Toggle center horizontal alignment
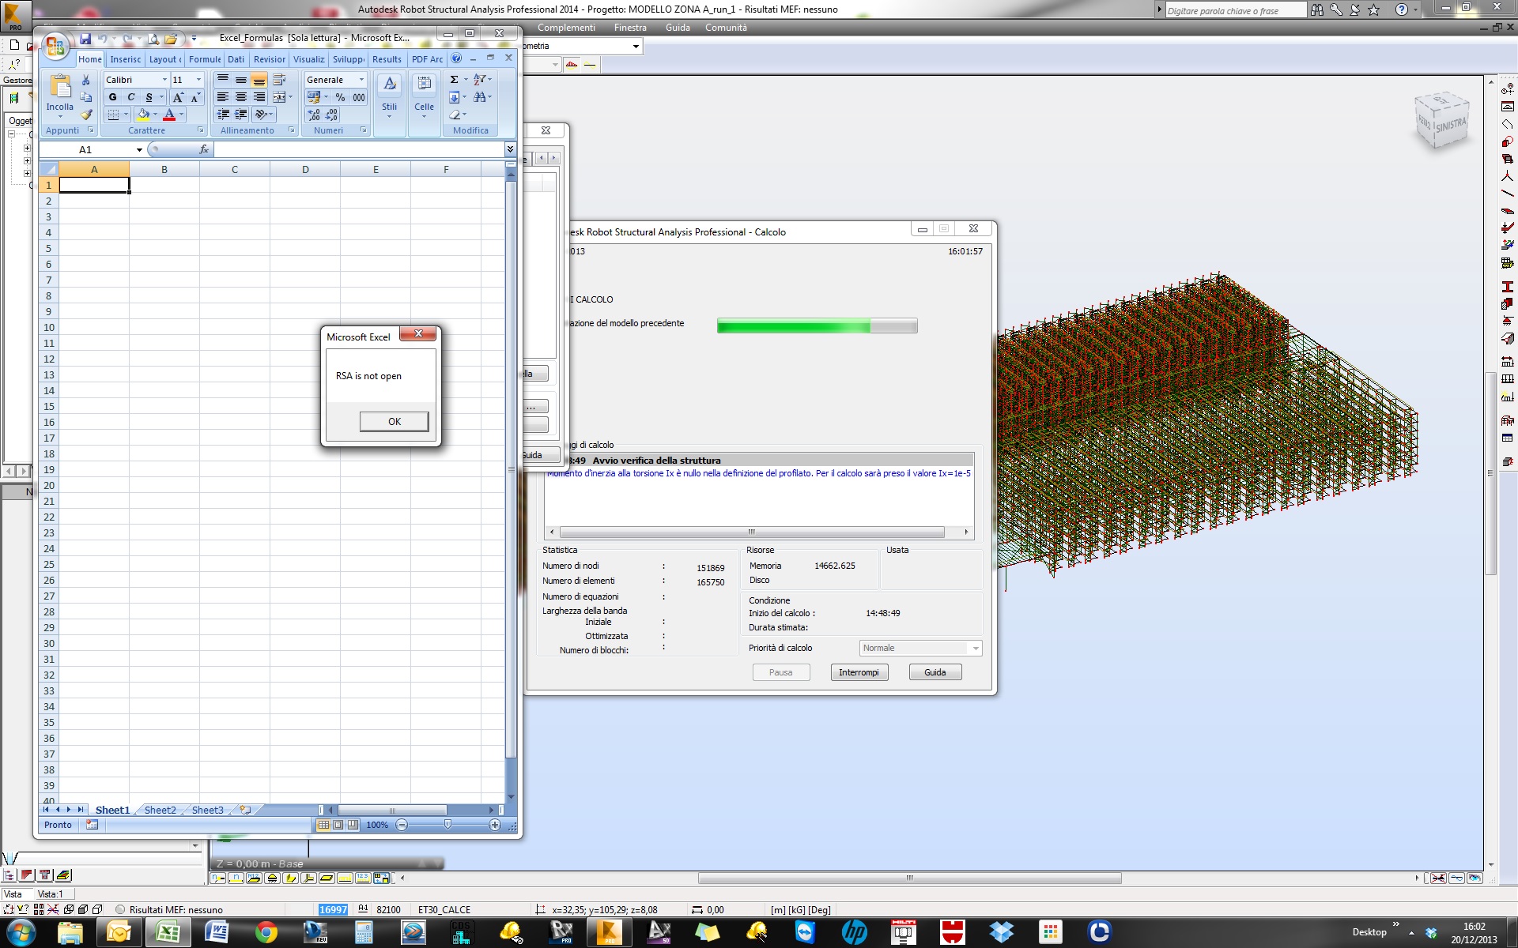Image resolution: width=1518 pixels, height=948 pixels. (x=241, y=97)
